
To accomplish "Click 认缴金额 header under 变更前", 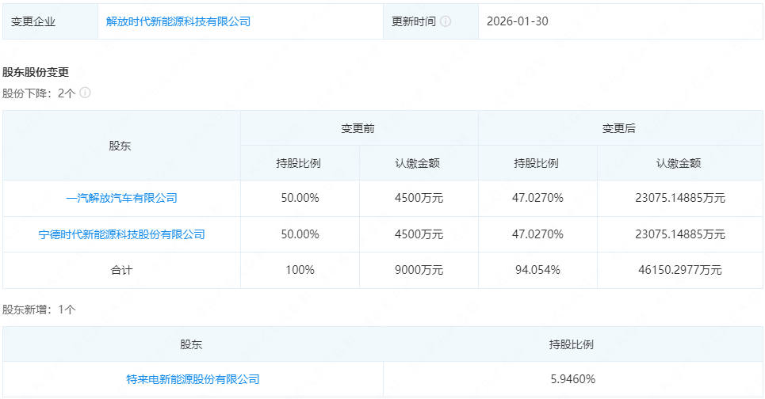I will [x=419, y=163].
